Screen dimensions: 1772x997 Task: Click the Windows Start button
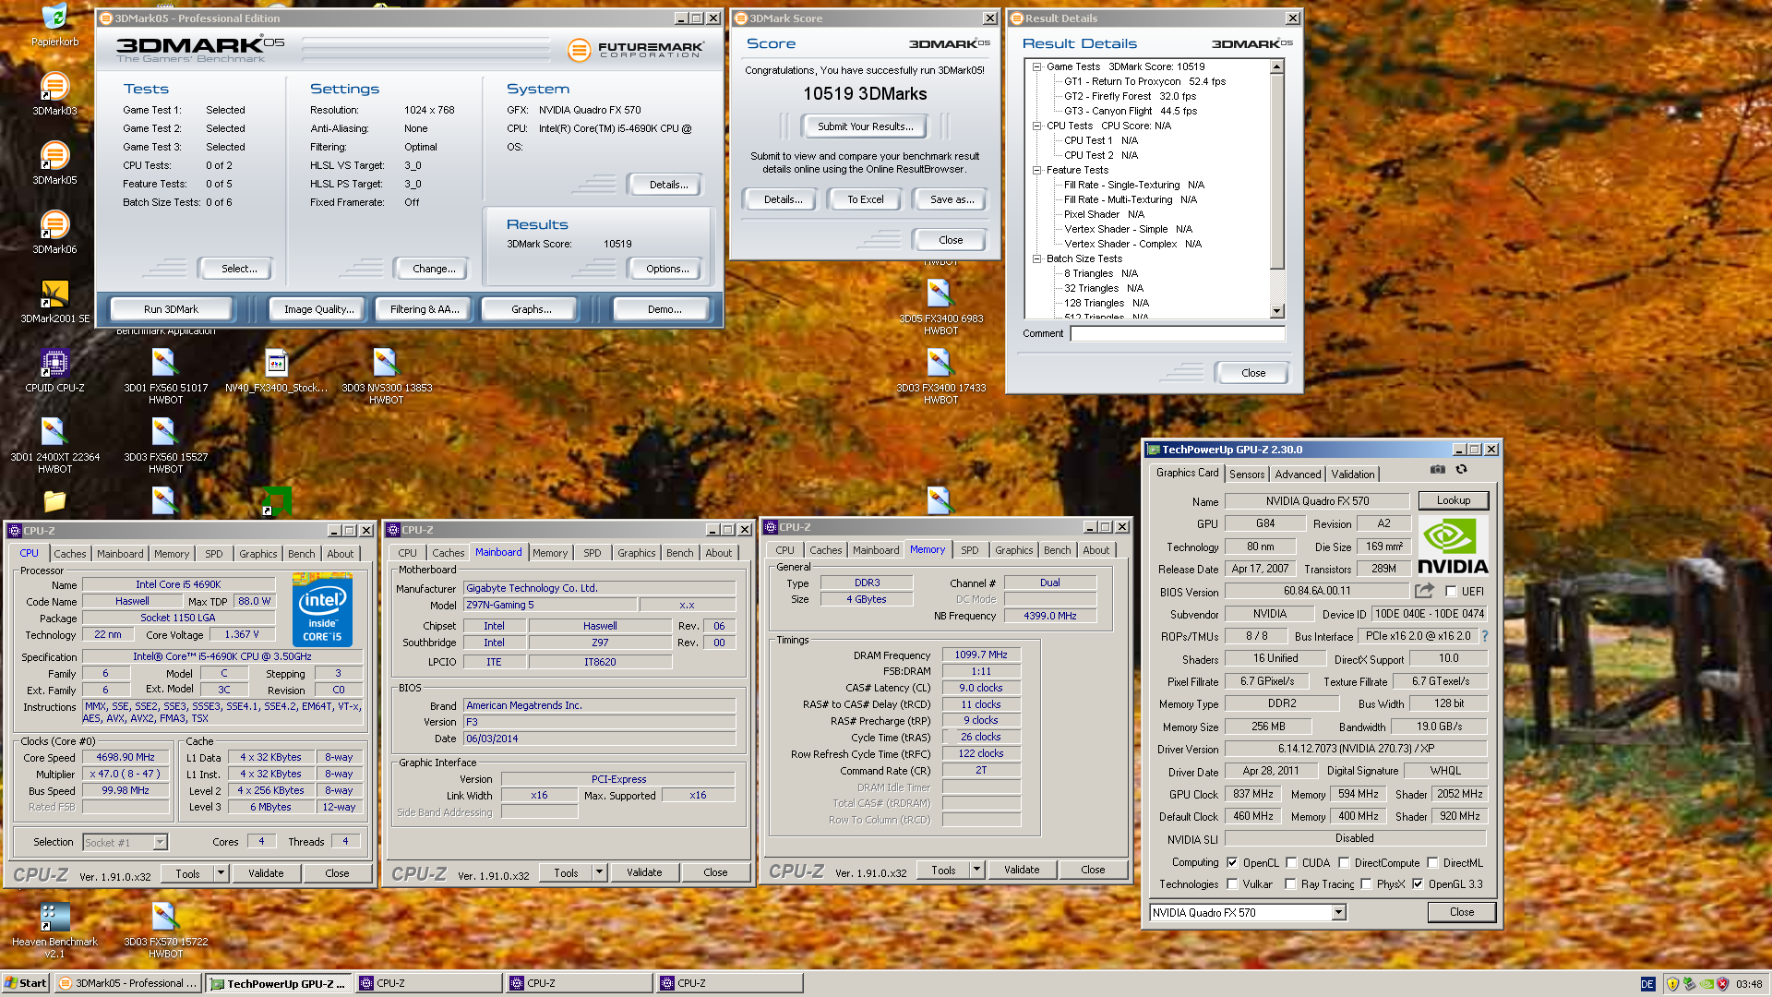coord(26,983)
